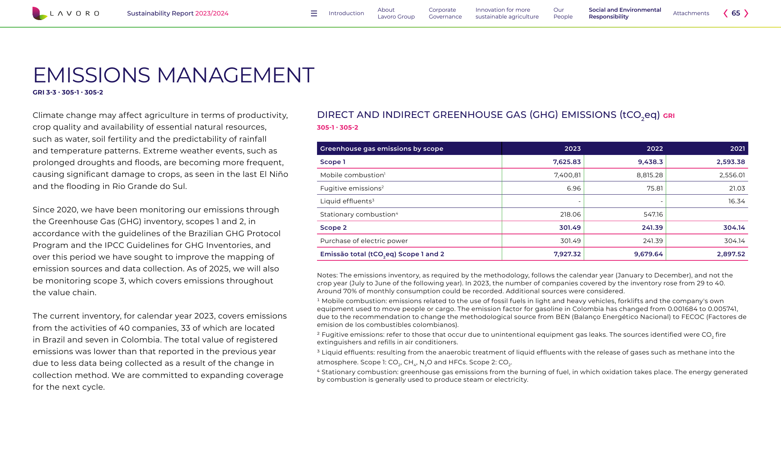The image size is (781, 469).
Task: Click total emissions 2021 value 2,897.52
Action: click(x=731, y=254)
